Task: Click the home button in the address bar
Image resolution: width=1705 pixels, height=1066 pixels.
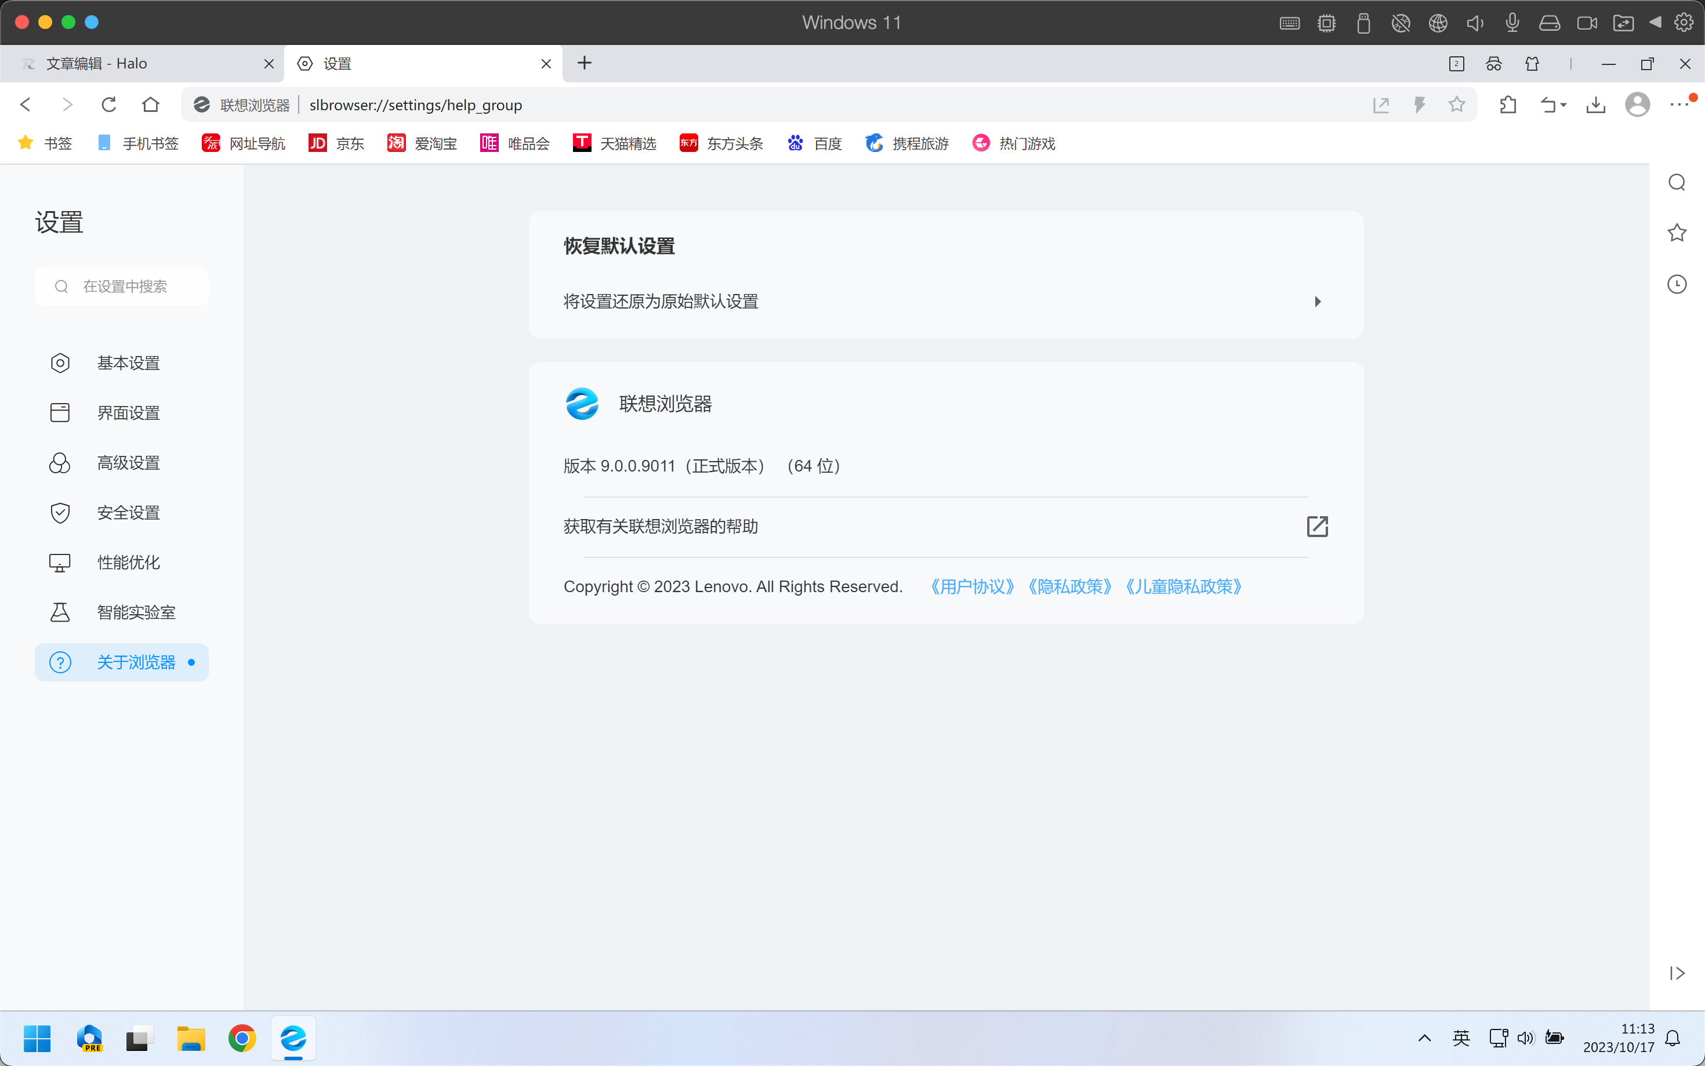Action: click(150, 104)
